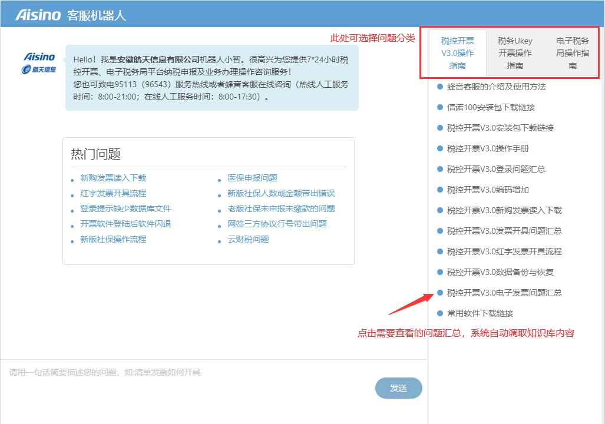Click the Aisino logo in header
Screen dimensions: 605x424
pos(38,15)
